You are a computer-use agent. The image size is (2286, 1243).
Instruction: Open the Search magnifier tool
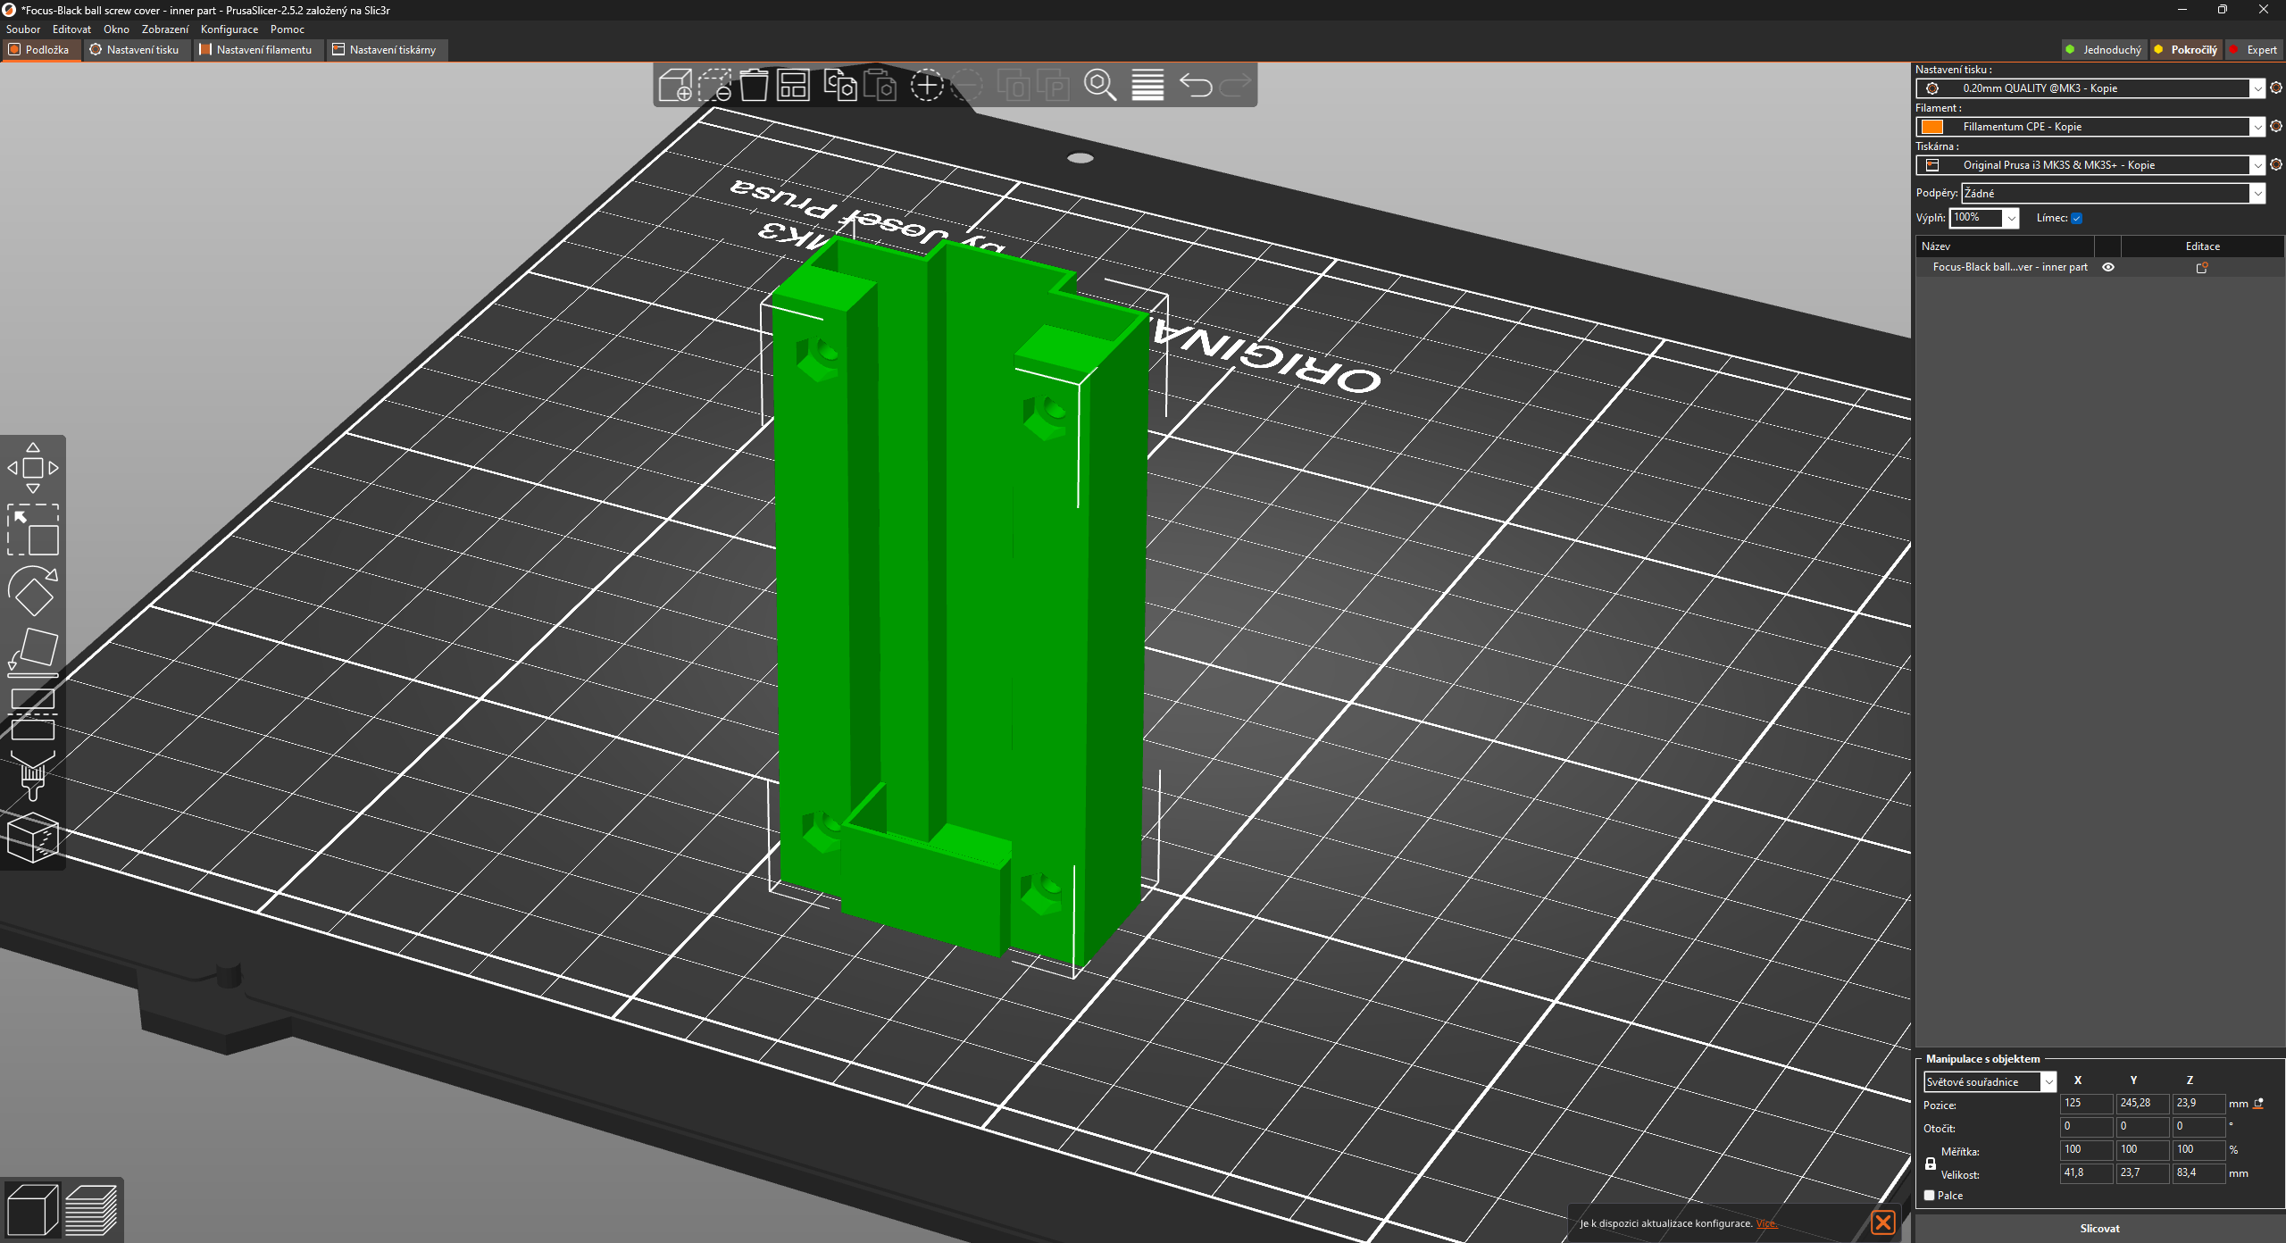1100,86
